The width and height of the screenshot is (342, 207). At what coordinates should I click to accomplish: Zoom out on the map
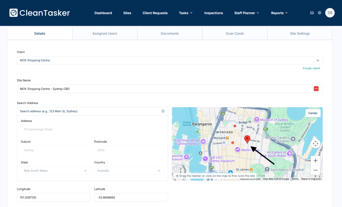[315, 170]
